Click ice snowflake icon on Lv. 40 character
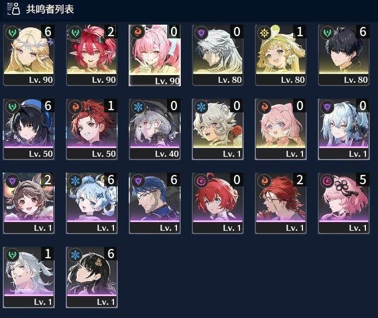Screen dimensions: 378x318 138,107
